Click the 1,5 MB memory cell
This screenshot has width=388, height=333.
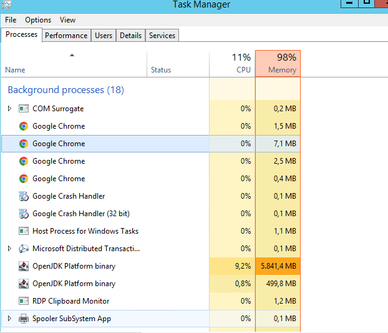click(x=278, y=126)
